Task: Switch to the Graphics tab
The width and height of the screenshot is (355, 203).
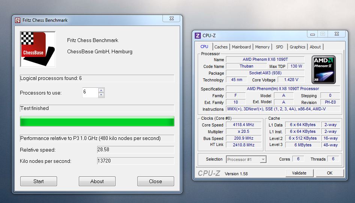Action: tap(297, 47)
